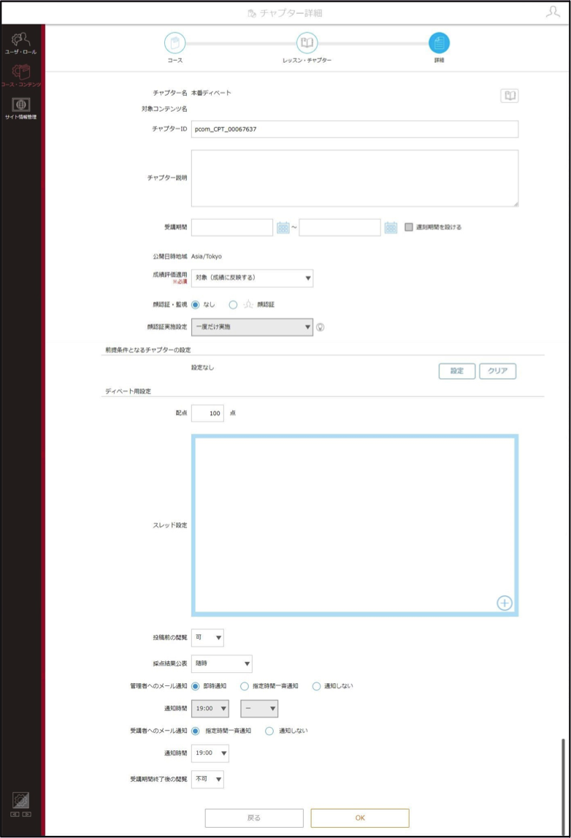The image size is (571, 838).
Task: Open the end date calendar picker
Action: tap(391, 228)
